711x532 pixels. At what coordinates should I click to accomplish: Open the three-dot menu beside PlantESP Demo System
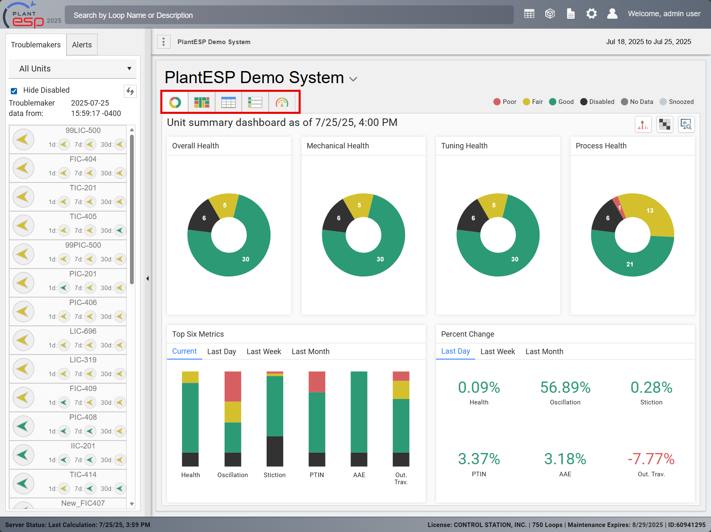tap(164, 42)
